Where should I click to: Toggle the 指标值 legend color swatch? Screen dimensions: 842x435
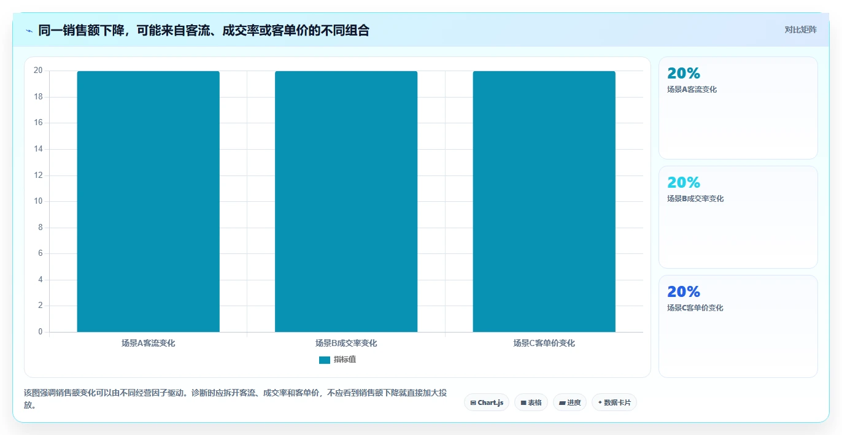click(x=325, y=360)
